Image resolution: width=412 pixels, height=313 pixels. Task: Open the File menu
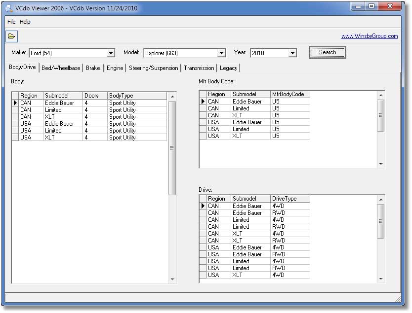coord(11,22)
